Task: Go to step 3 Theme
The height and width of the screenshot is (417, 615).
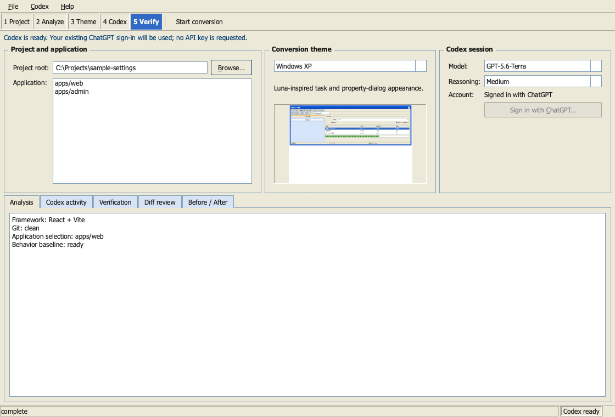Action: 83,22
